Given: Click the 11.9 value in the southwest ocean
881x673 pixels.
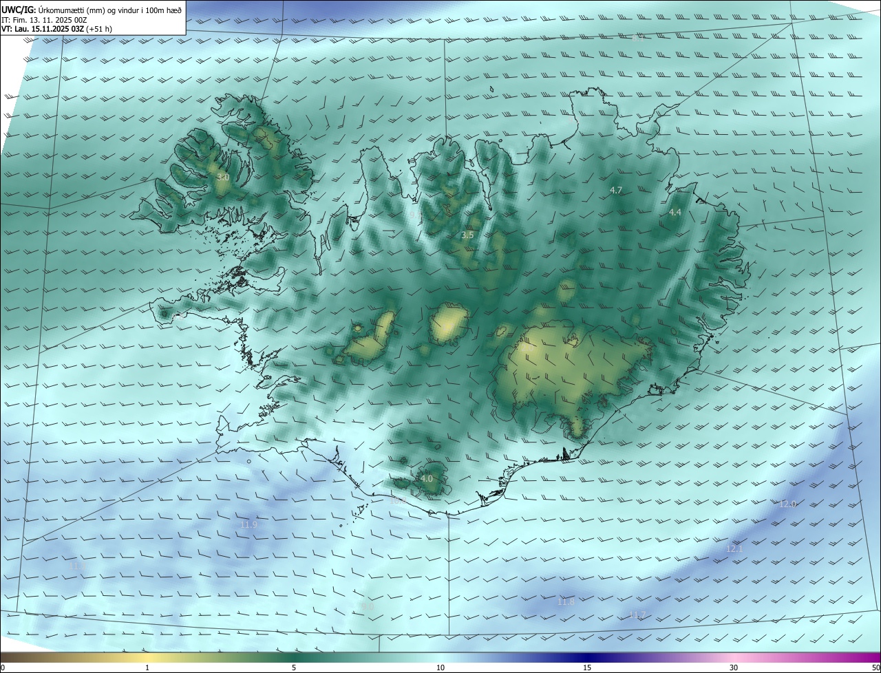Looking at the screenshot, I should click(x=248, y=524).
